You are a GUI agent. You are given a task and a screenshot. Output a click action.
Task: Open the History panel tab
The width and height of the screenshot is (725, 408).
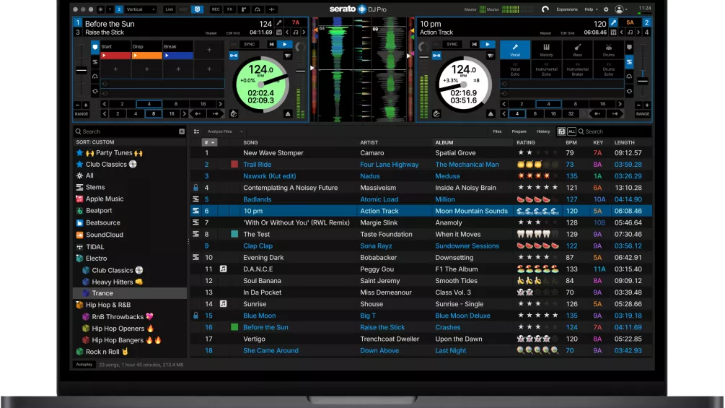pyautogui.click(x=542, y=131)
